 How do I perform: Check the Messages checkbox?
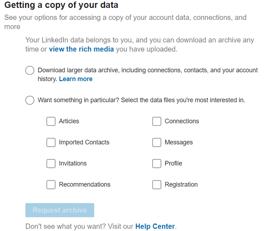point(157,143)
